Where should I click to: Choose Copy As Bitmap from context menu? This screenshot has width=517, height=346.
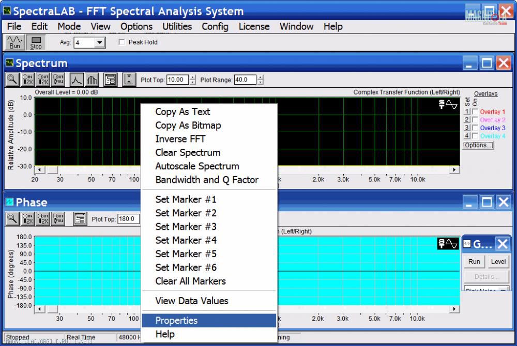tap(209, 125)
